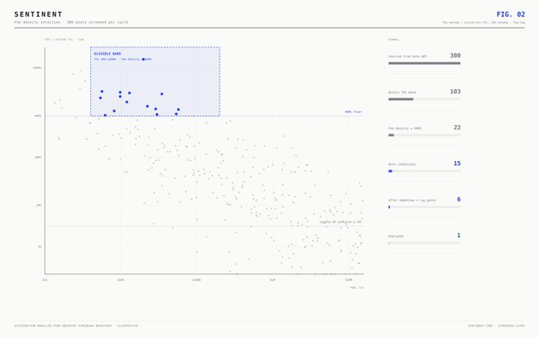Click 'Within TVL band' label
This screenshot has width=539, height=337.
click(x=402, y=93)
